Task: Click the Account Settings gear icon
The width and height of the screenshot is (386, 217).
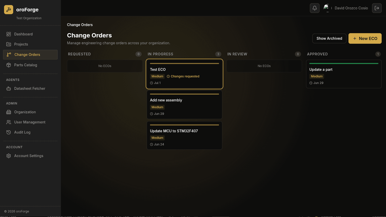Action: 9,156
